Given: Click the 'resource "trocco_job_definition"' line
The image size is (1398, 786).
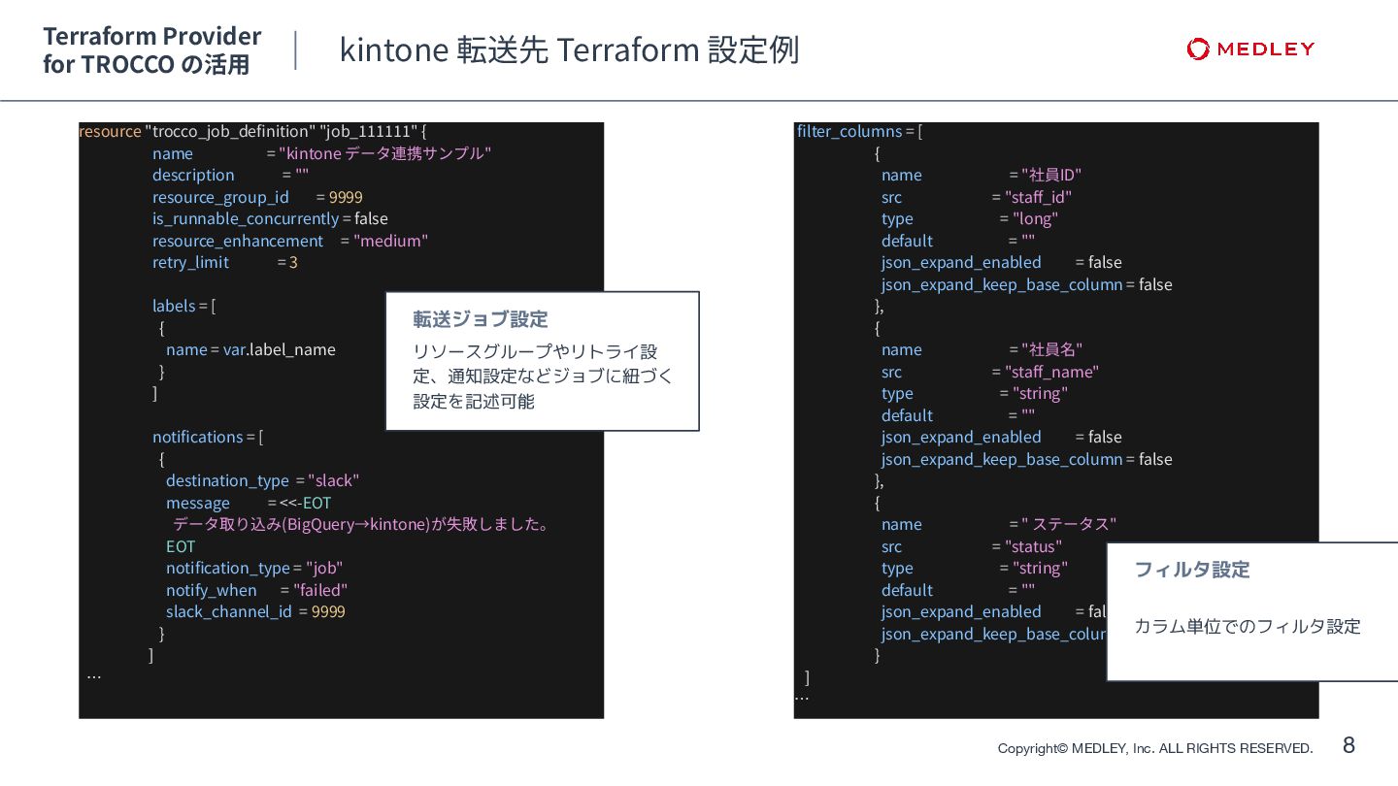Looking at the screenshot, I should click(x=252, y=131).
